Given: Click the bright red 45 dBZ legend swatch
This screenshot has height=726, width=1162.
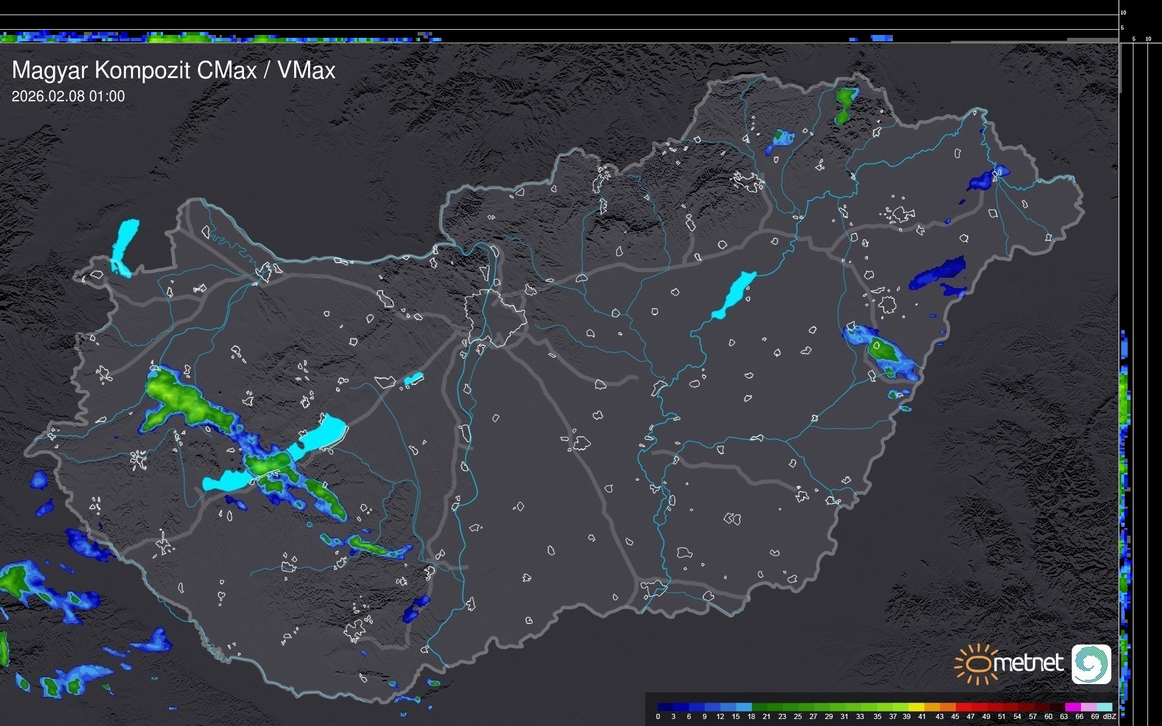Looking at the screenshot, I should coord(962,707).
